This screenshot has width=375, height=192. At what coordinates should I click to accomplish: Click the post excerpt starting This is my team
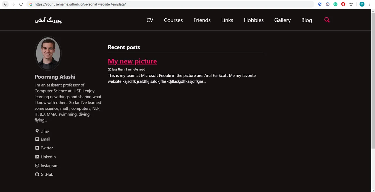click(182, 78)
